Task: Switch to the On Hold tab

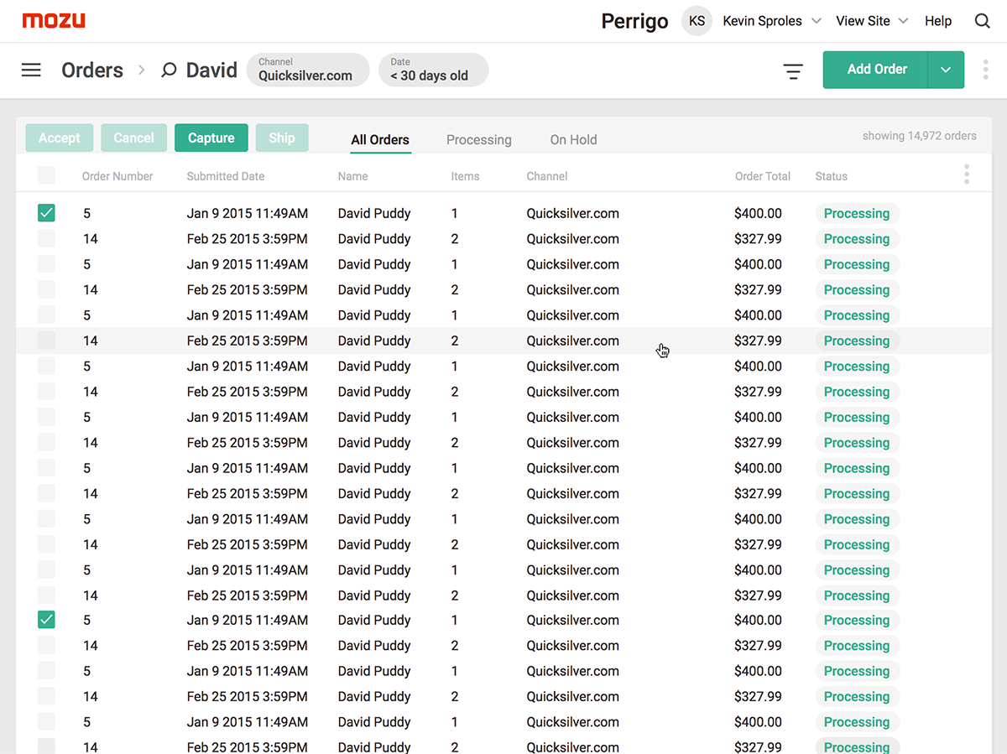Action: coord(573,140)
